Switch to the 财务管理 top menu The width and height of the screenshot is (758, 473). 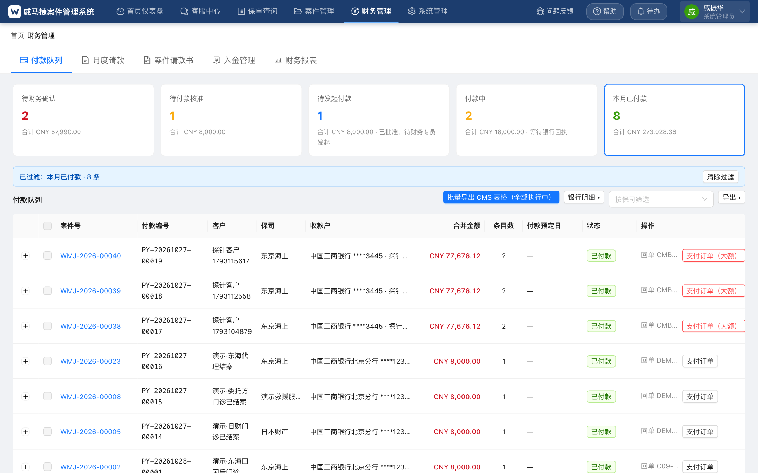371,12
